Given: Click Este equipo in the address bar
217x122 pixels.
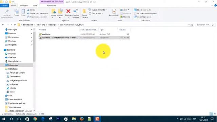Looking at the screenshot, I should click(x=28, y=25).
